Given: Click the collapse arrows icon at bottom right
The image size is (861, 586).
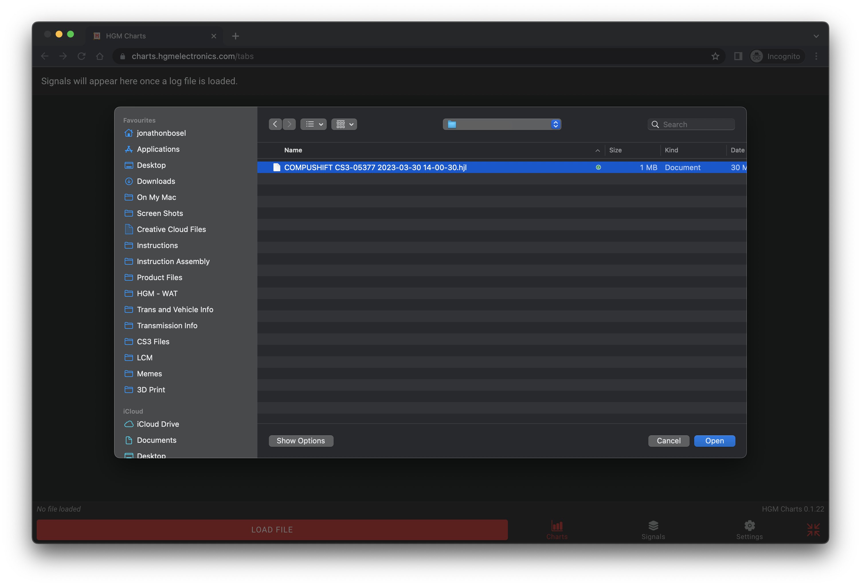Looking at the screenshot, I should 813,529.
